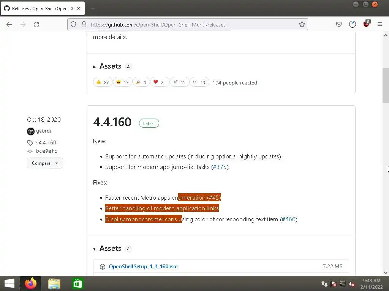
Task: Click the network transfer arrows tray icon
Action: (x=324, y=284)
